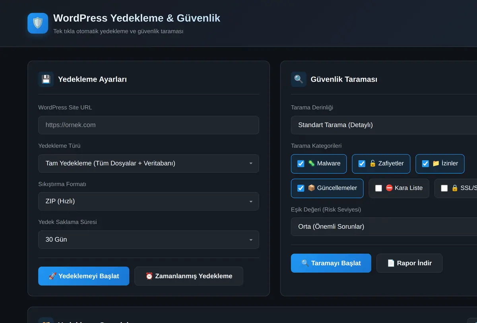Click the floppy disk icon beside Yedekleme Ayarları
Viewport: 477px width, 323px height.
click(x=46, y=79)
